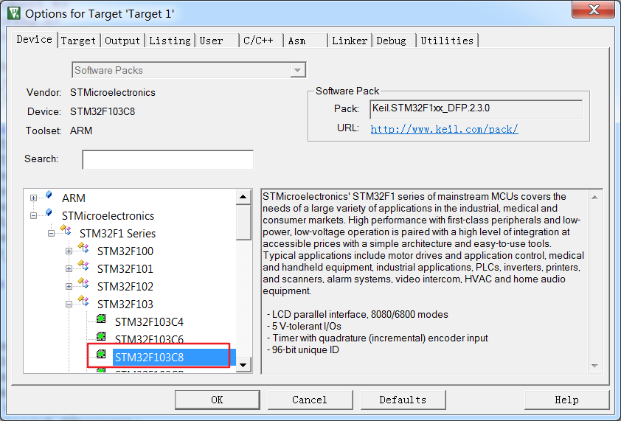Click the device tree scroll up arrow

[x=243, y=197]
